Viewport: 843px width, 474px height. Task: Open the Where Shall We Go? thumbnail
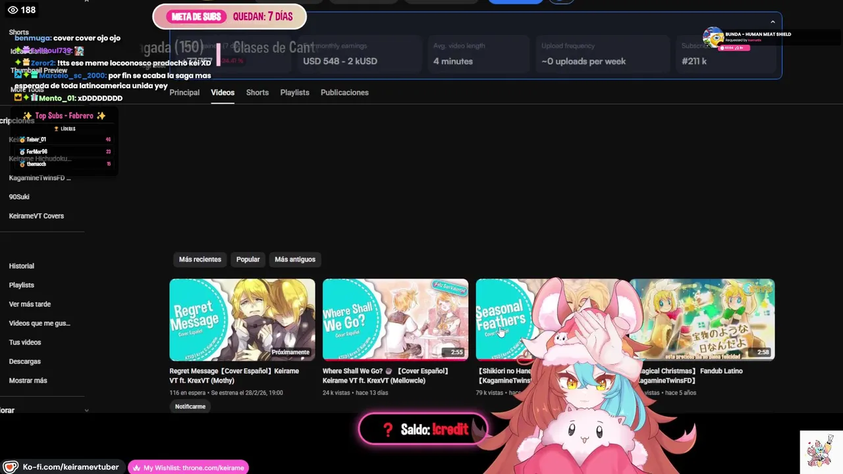pyautogui.click(x=395, y=320)
